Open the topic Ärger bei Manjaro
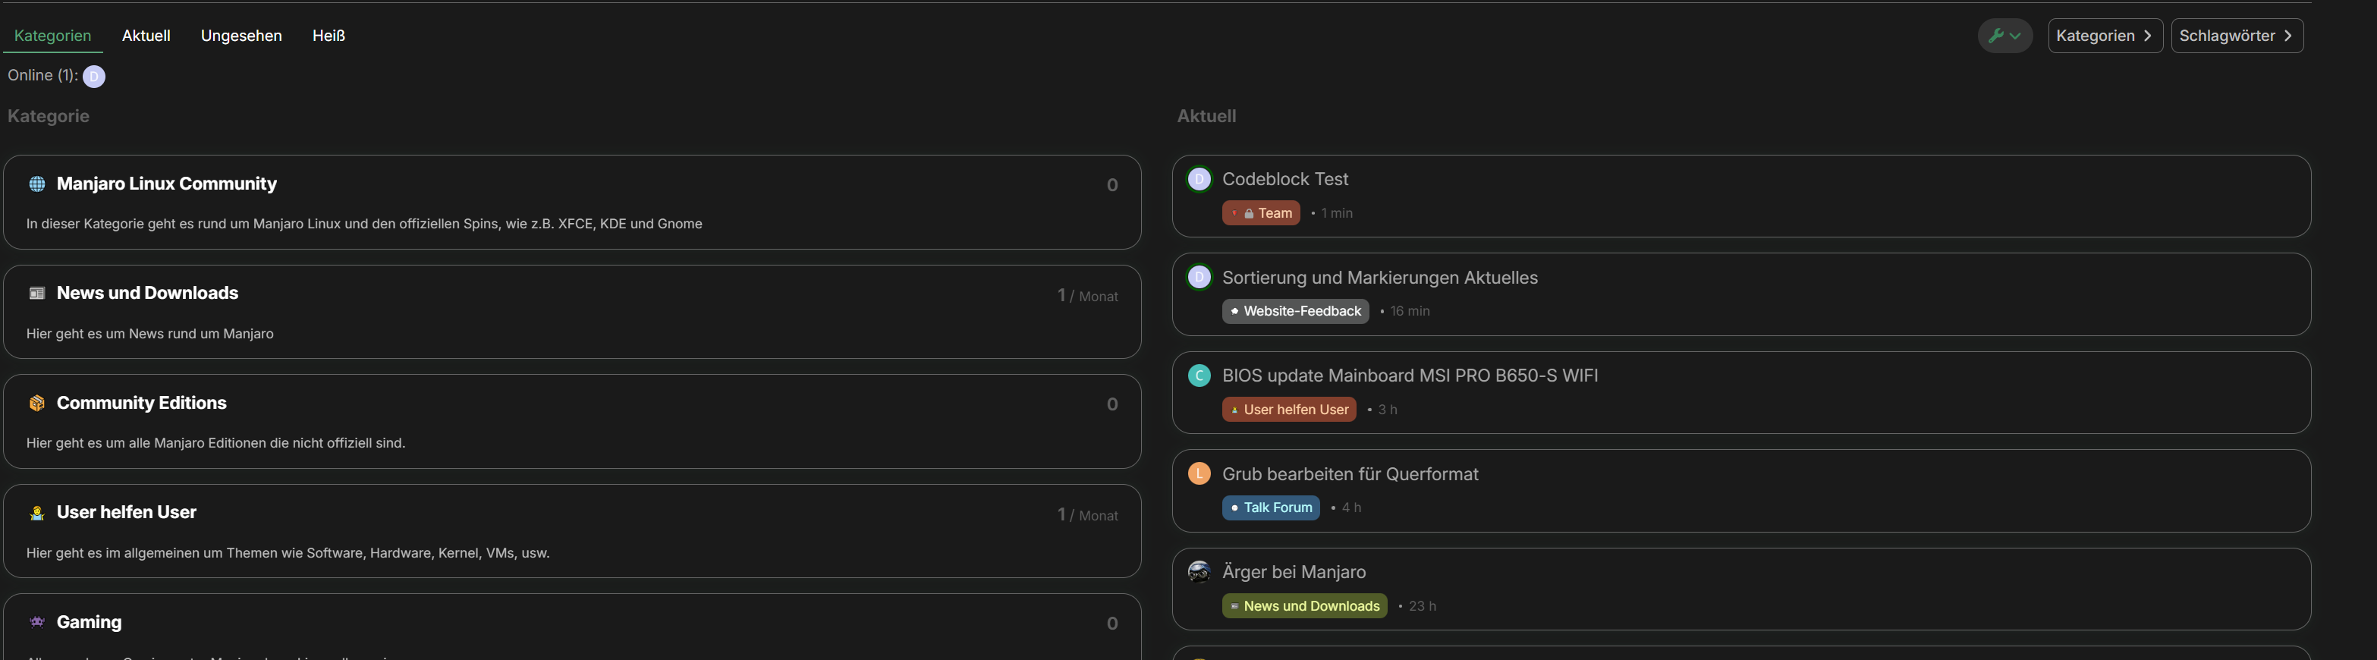 point(1293,572)
